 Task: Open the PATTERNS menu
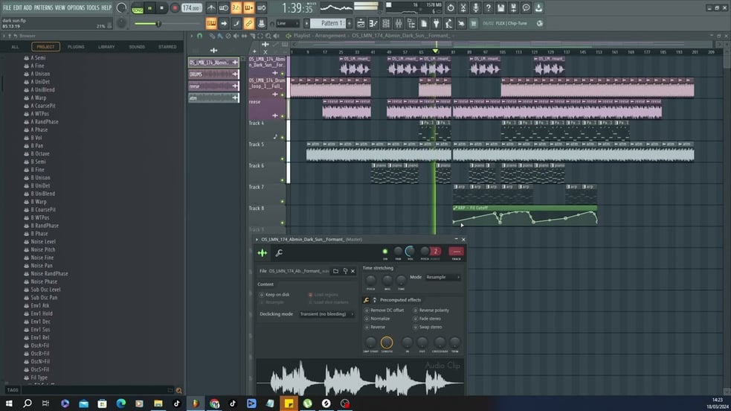43,7
